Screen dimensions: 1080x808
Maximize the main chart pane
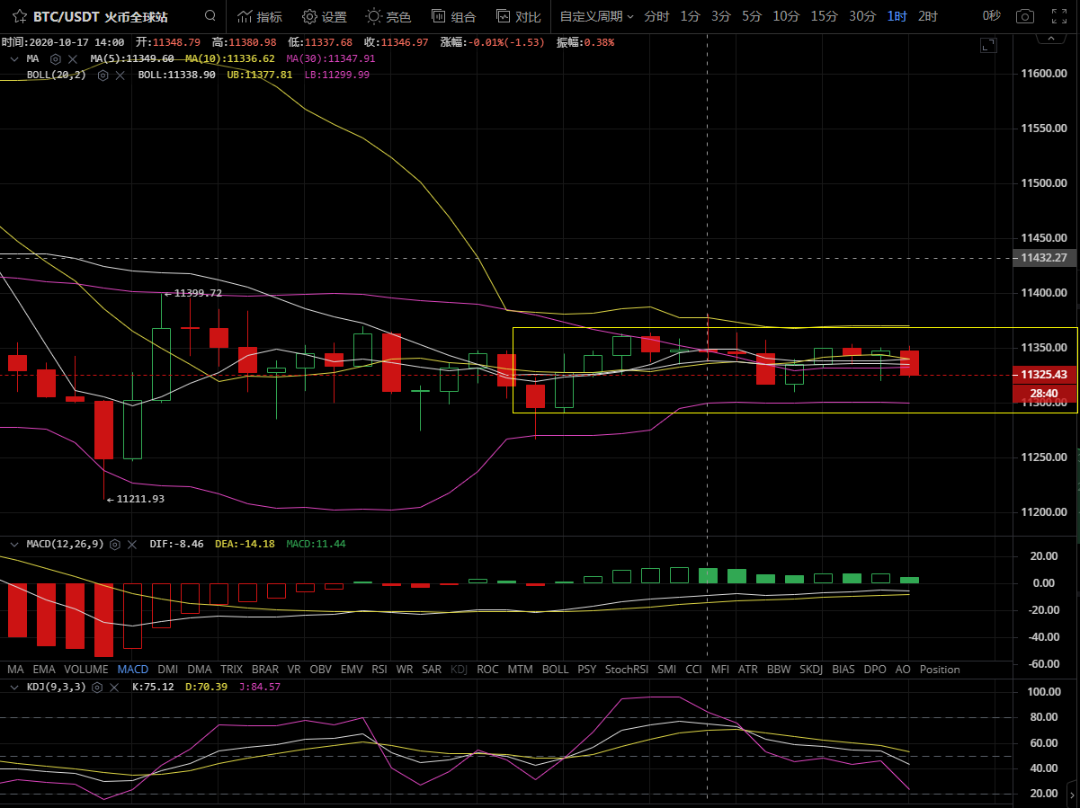988,46
